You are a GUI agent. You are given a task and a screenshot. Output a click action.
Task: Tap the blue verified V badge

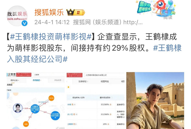25,23
